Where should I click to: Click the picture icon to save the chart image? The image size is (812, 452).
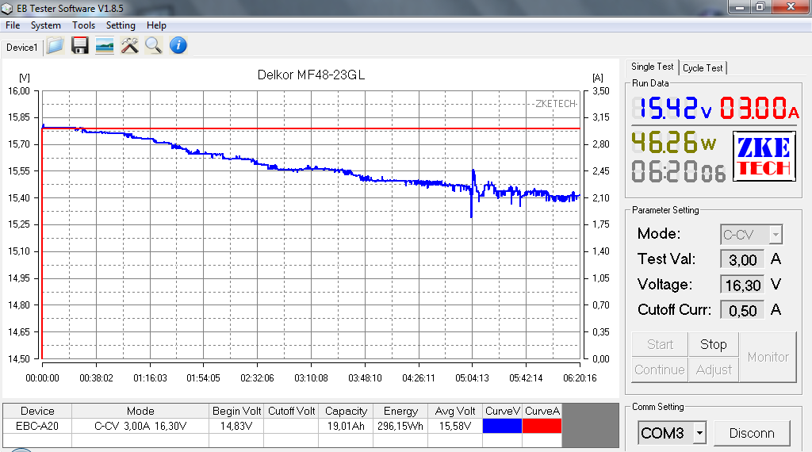click(104, 46)
